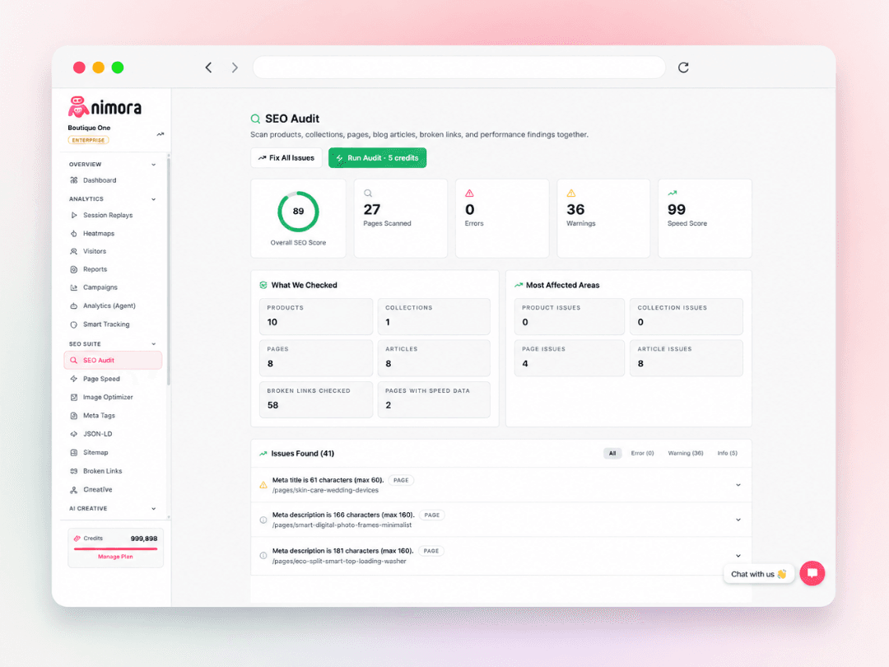The height and width of the screenshot is (667, 889).
Task: Click the Visitors icon in the sidebar
Action: coord(74,251)
